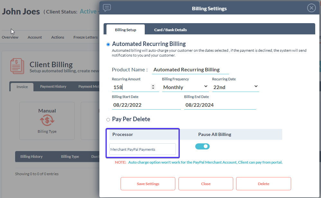Close Billing Settings with the X icon
The image size is (321, 198).
[x=311, y=8]
